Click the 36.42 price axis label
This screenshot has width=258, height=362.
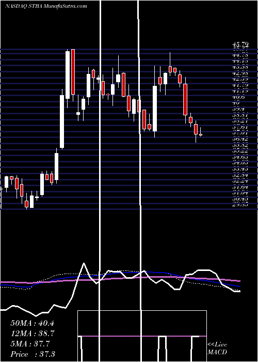(x=240, y=139)
